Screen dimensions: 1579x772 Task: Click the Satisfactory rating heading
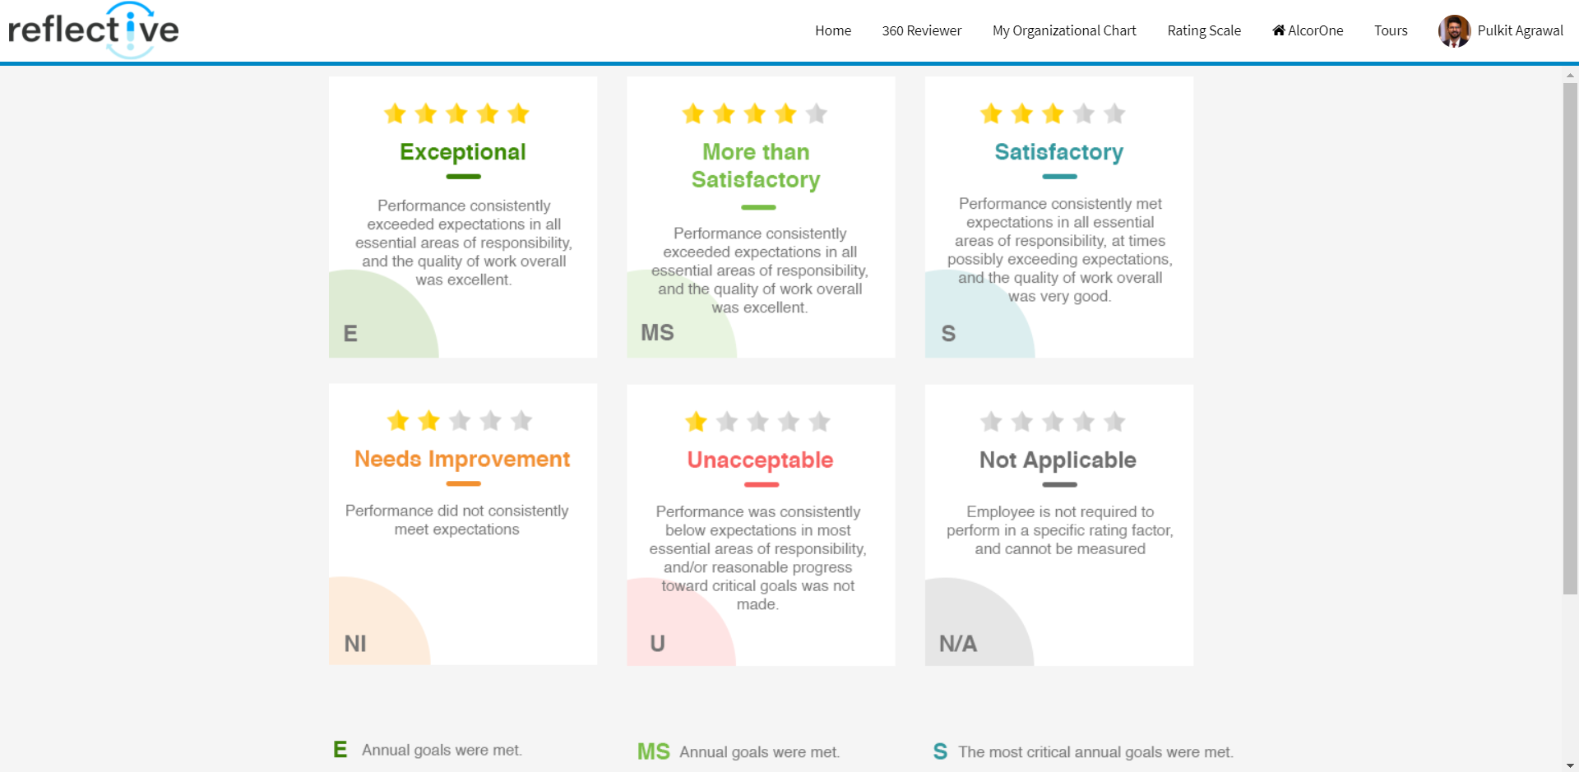(1059, 152)
